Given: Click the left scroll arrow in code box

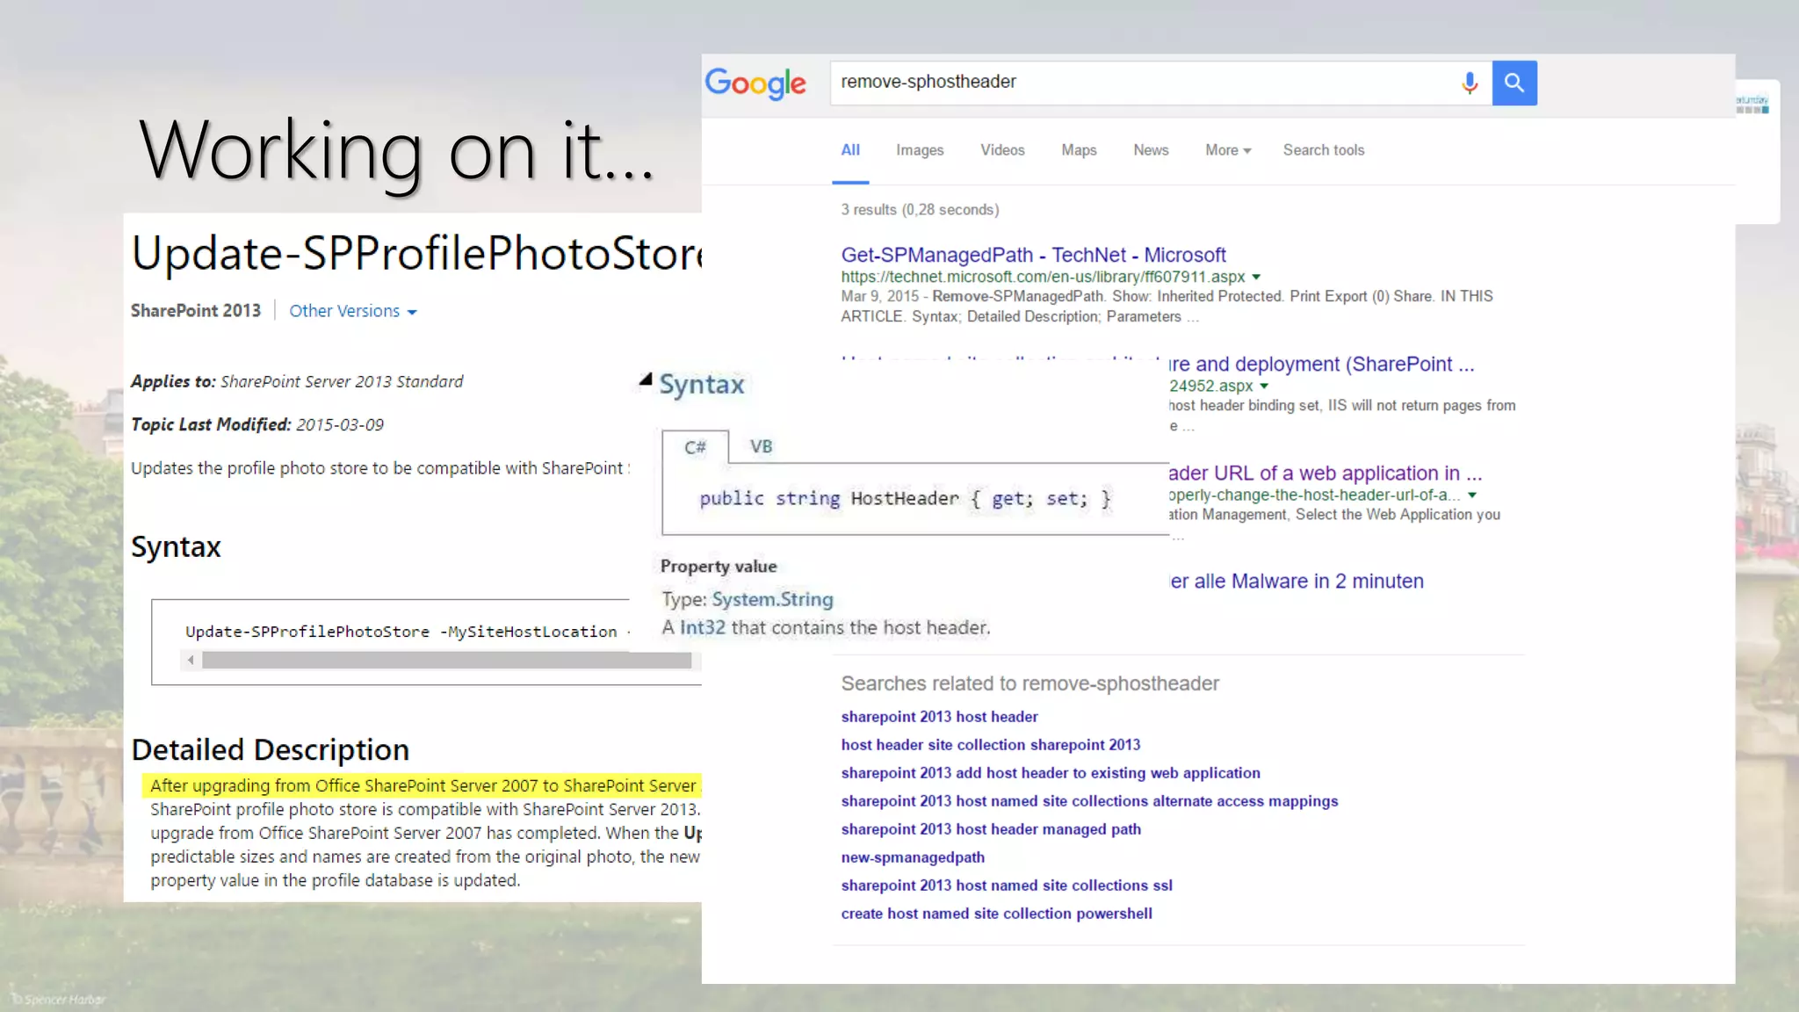Looking at the screenshot, I should 191,660.
